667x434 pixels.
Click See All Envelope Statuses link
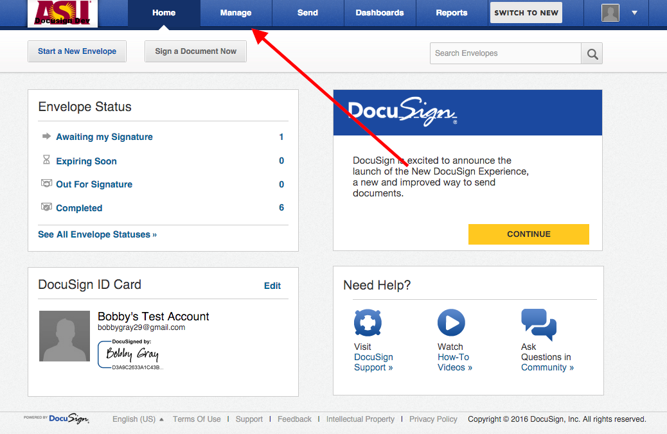[x=98, y=234]
